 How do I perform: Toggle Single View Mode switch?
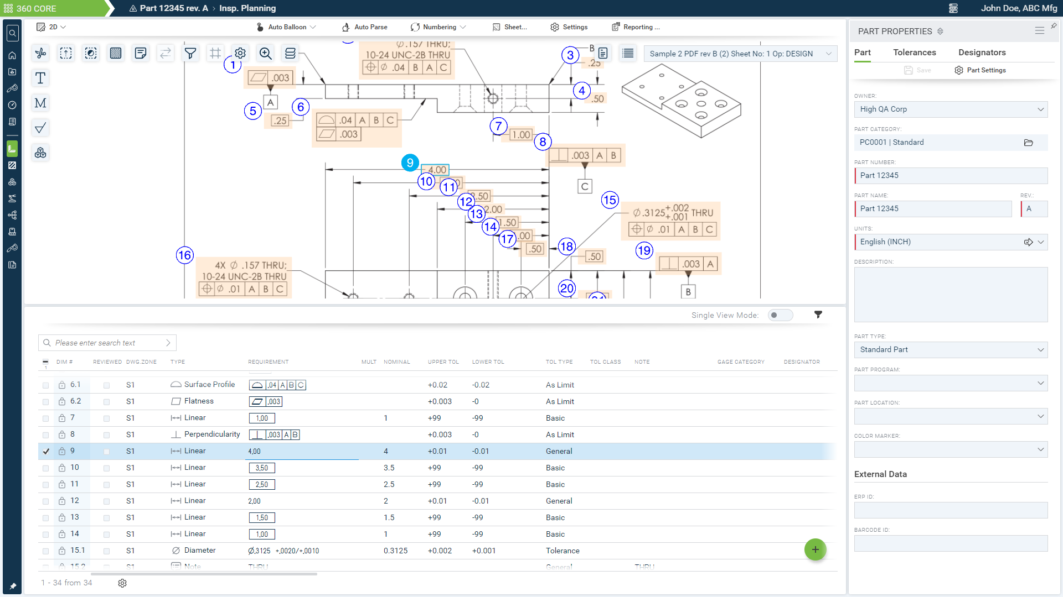(x=780, y=315)
